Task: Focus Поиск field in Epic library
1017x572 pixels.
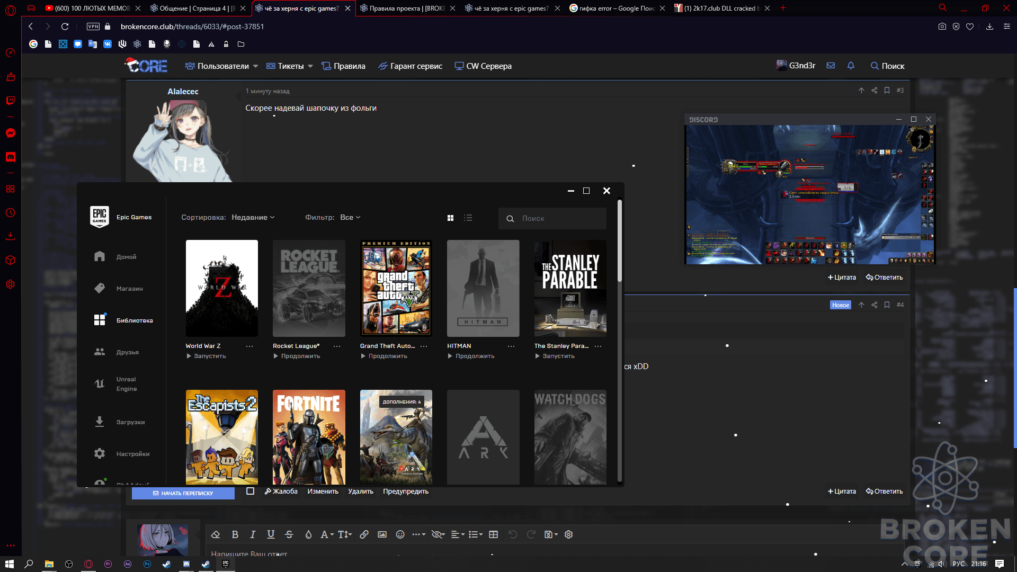Action: point(552,218)
